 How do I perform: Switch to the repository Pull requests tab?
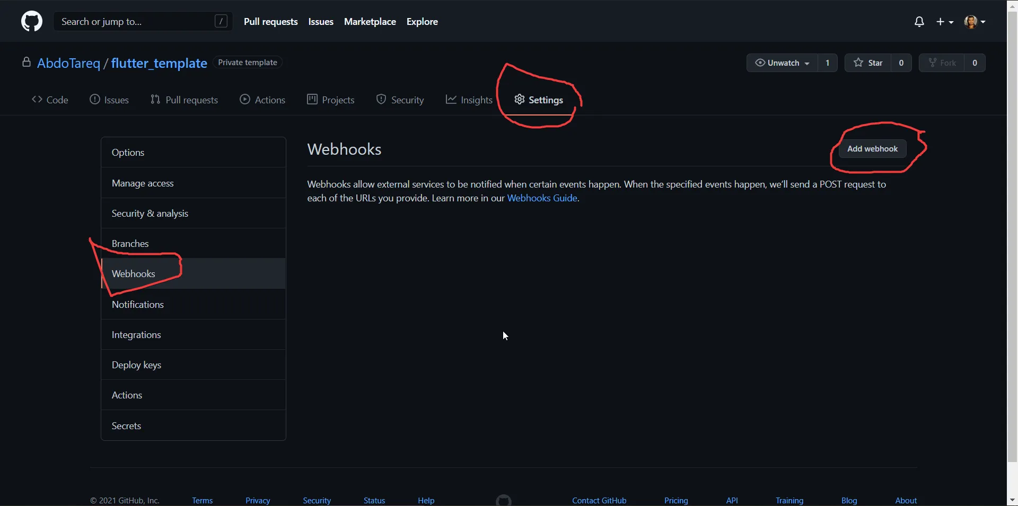click(x=184, y=100)
